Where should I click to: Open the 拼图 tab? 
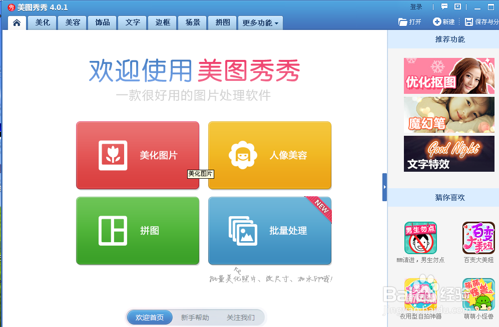coord(222,22)
